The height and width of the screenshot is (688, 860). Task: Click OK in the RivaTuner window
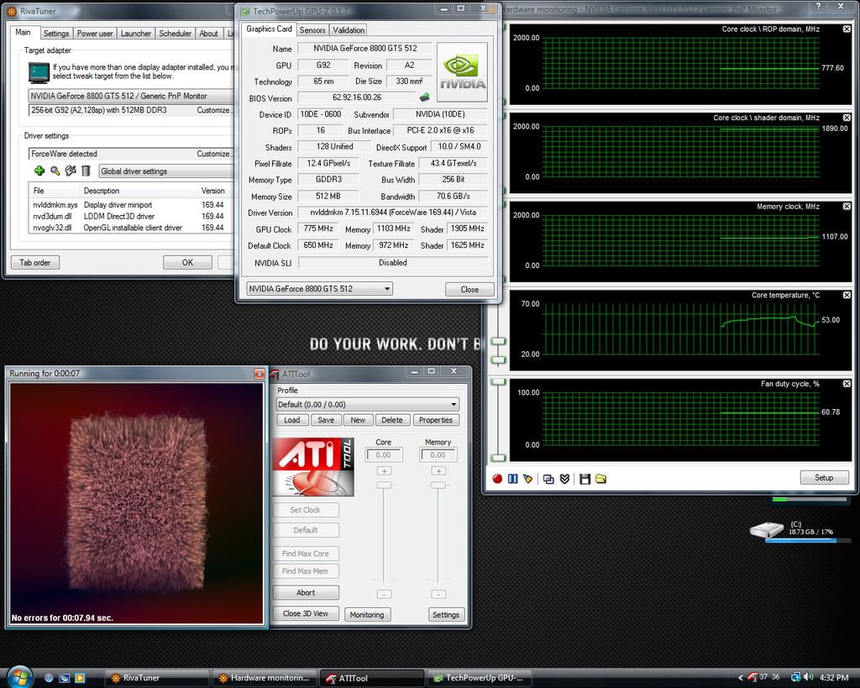(187, 263)
